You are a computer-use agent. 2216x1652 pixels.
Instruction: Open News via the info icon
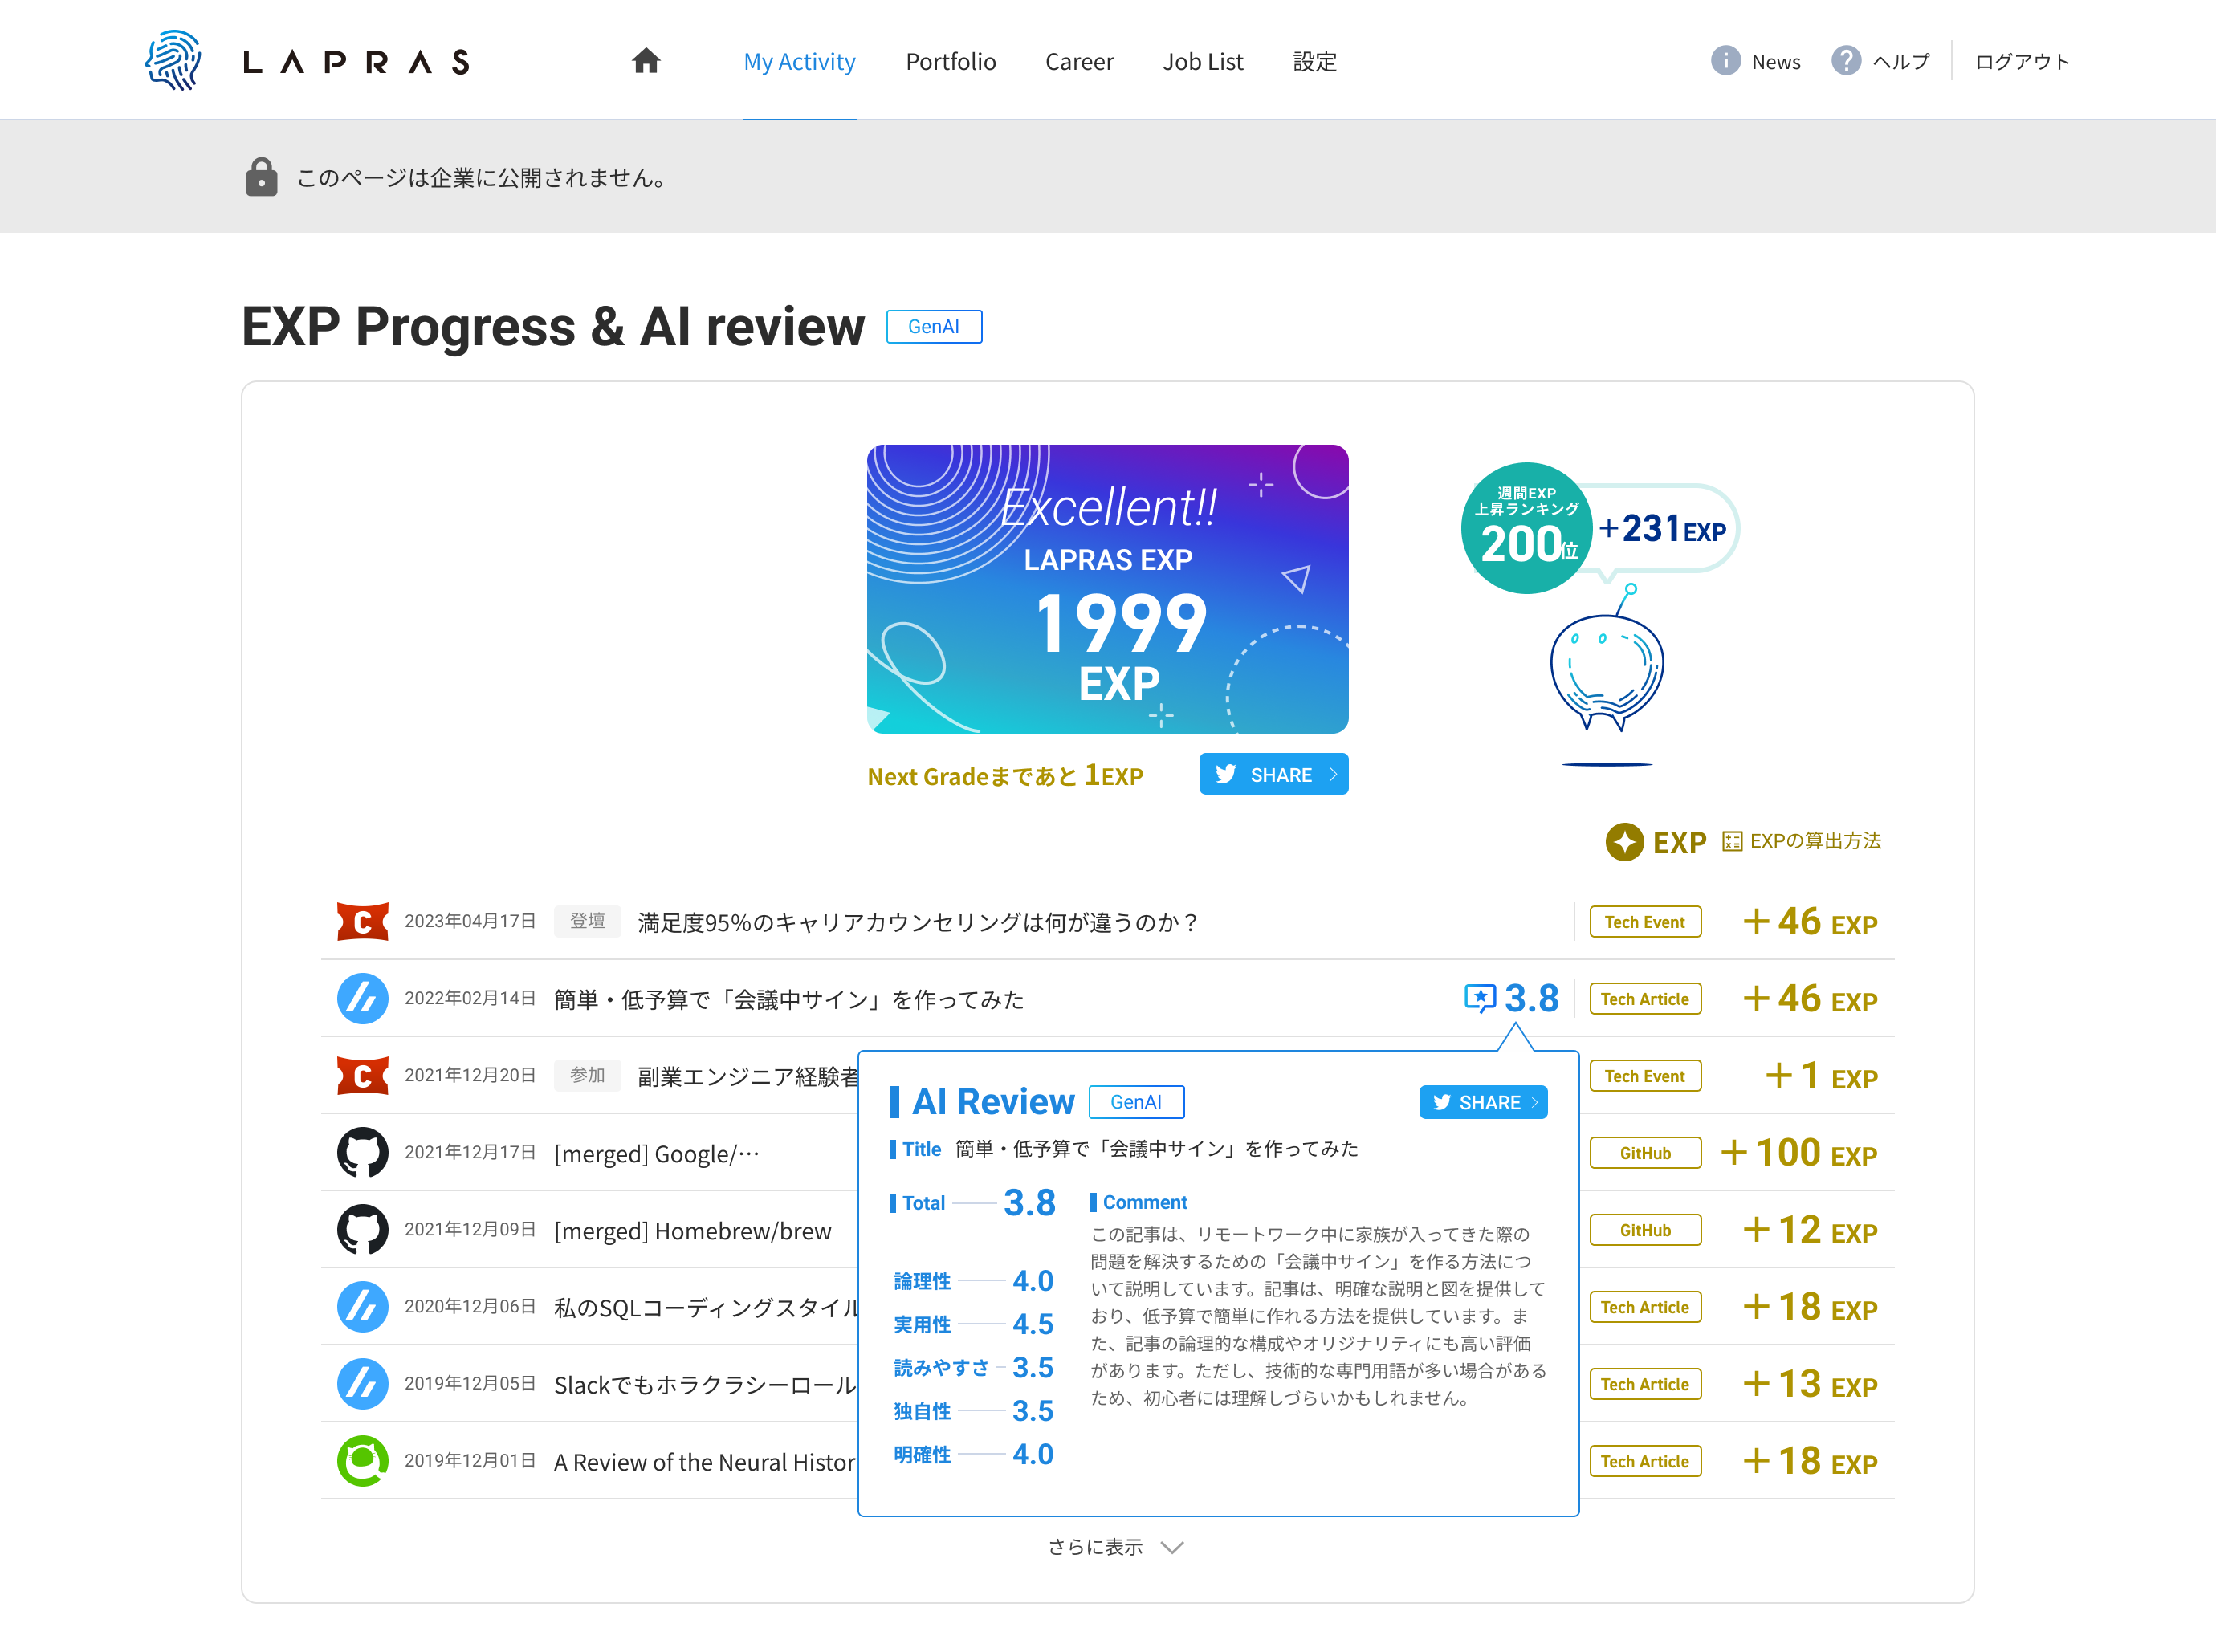pyautogui.click(x=1726, y=61)
